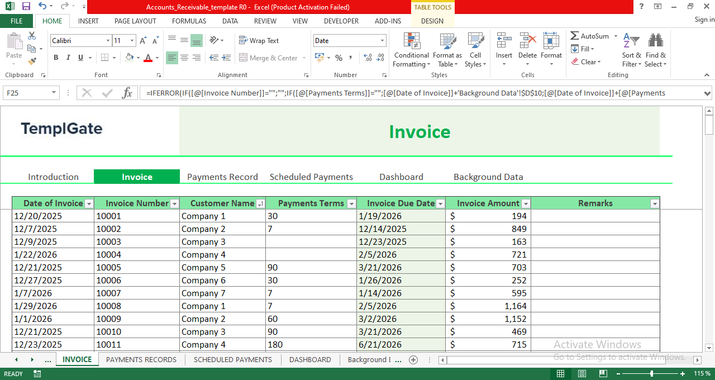Screen dimensions: 715x380
Task: Expand the font name dropdown
Action: pyautogui.click(x=108, y=41)
